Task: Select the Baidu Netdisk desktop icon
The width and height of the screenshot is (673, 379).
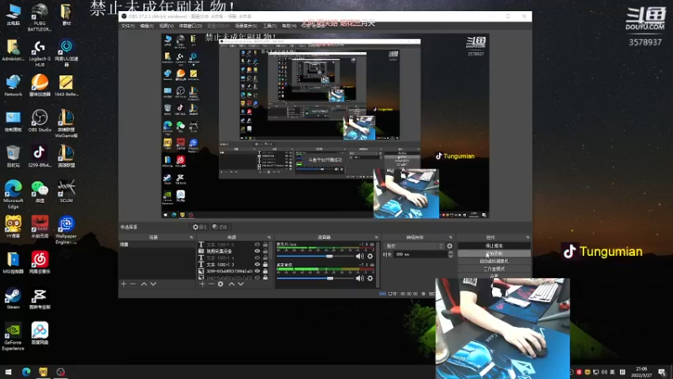Action: [40, 333]
